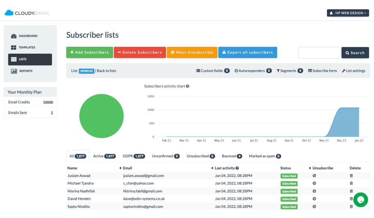374x218 pixels.
Task: Click unsubscribe icon for Michael Tjandra
Action: (314, 183)
